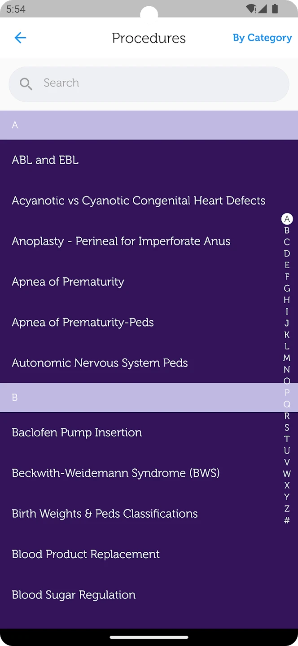Jump to letter Z in index
The width and height of the screenshot is (298, 646).
tap(287, 509)
